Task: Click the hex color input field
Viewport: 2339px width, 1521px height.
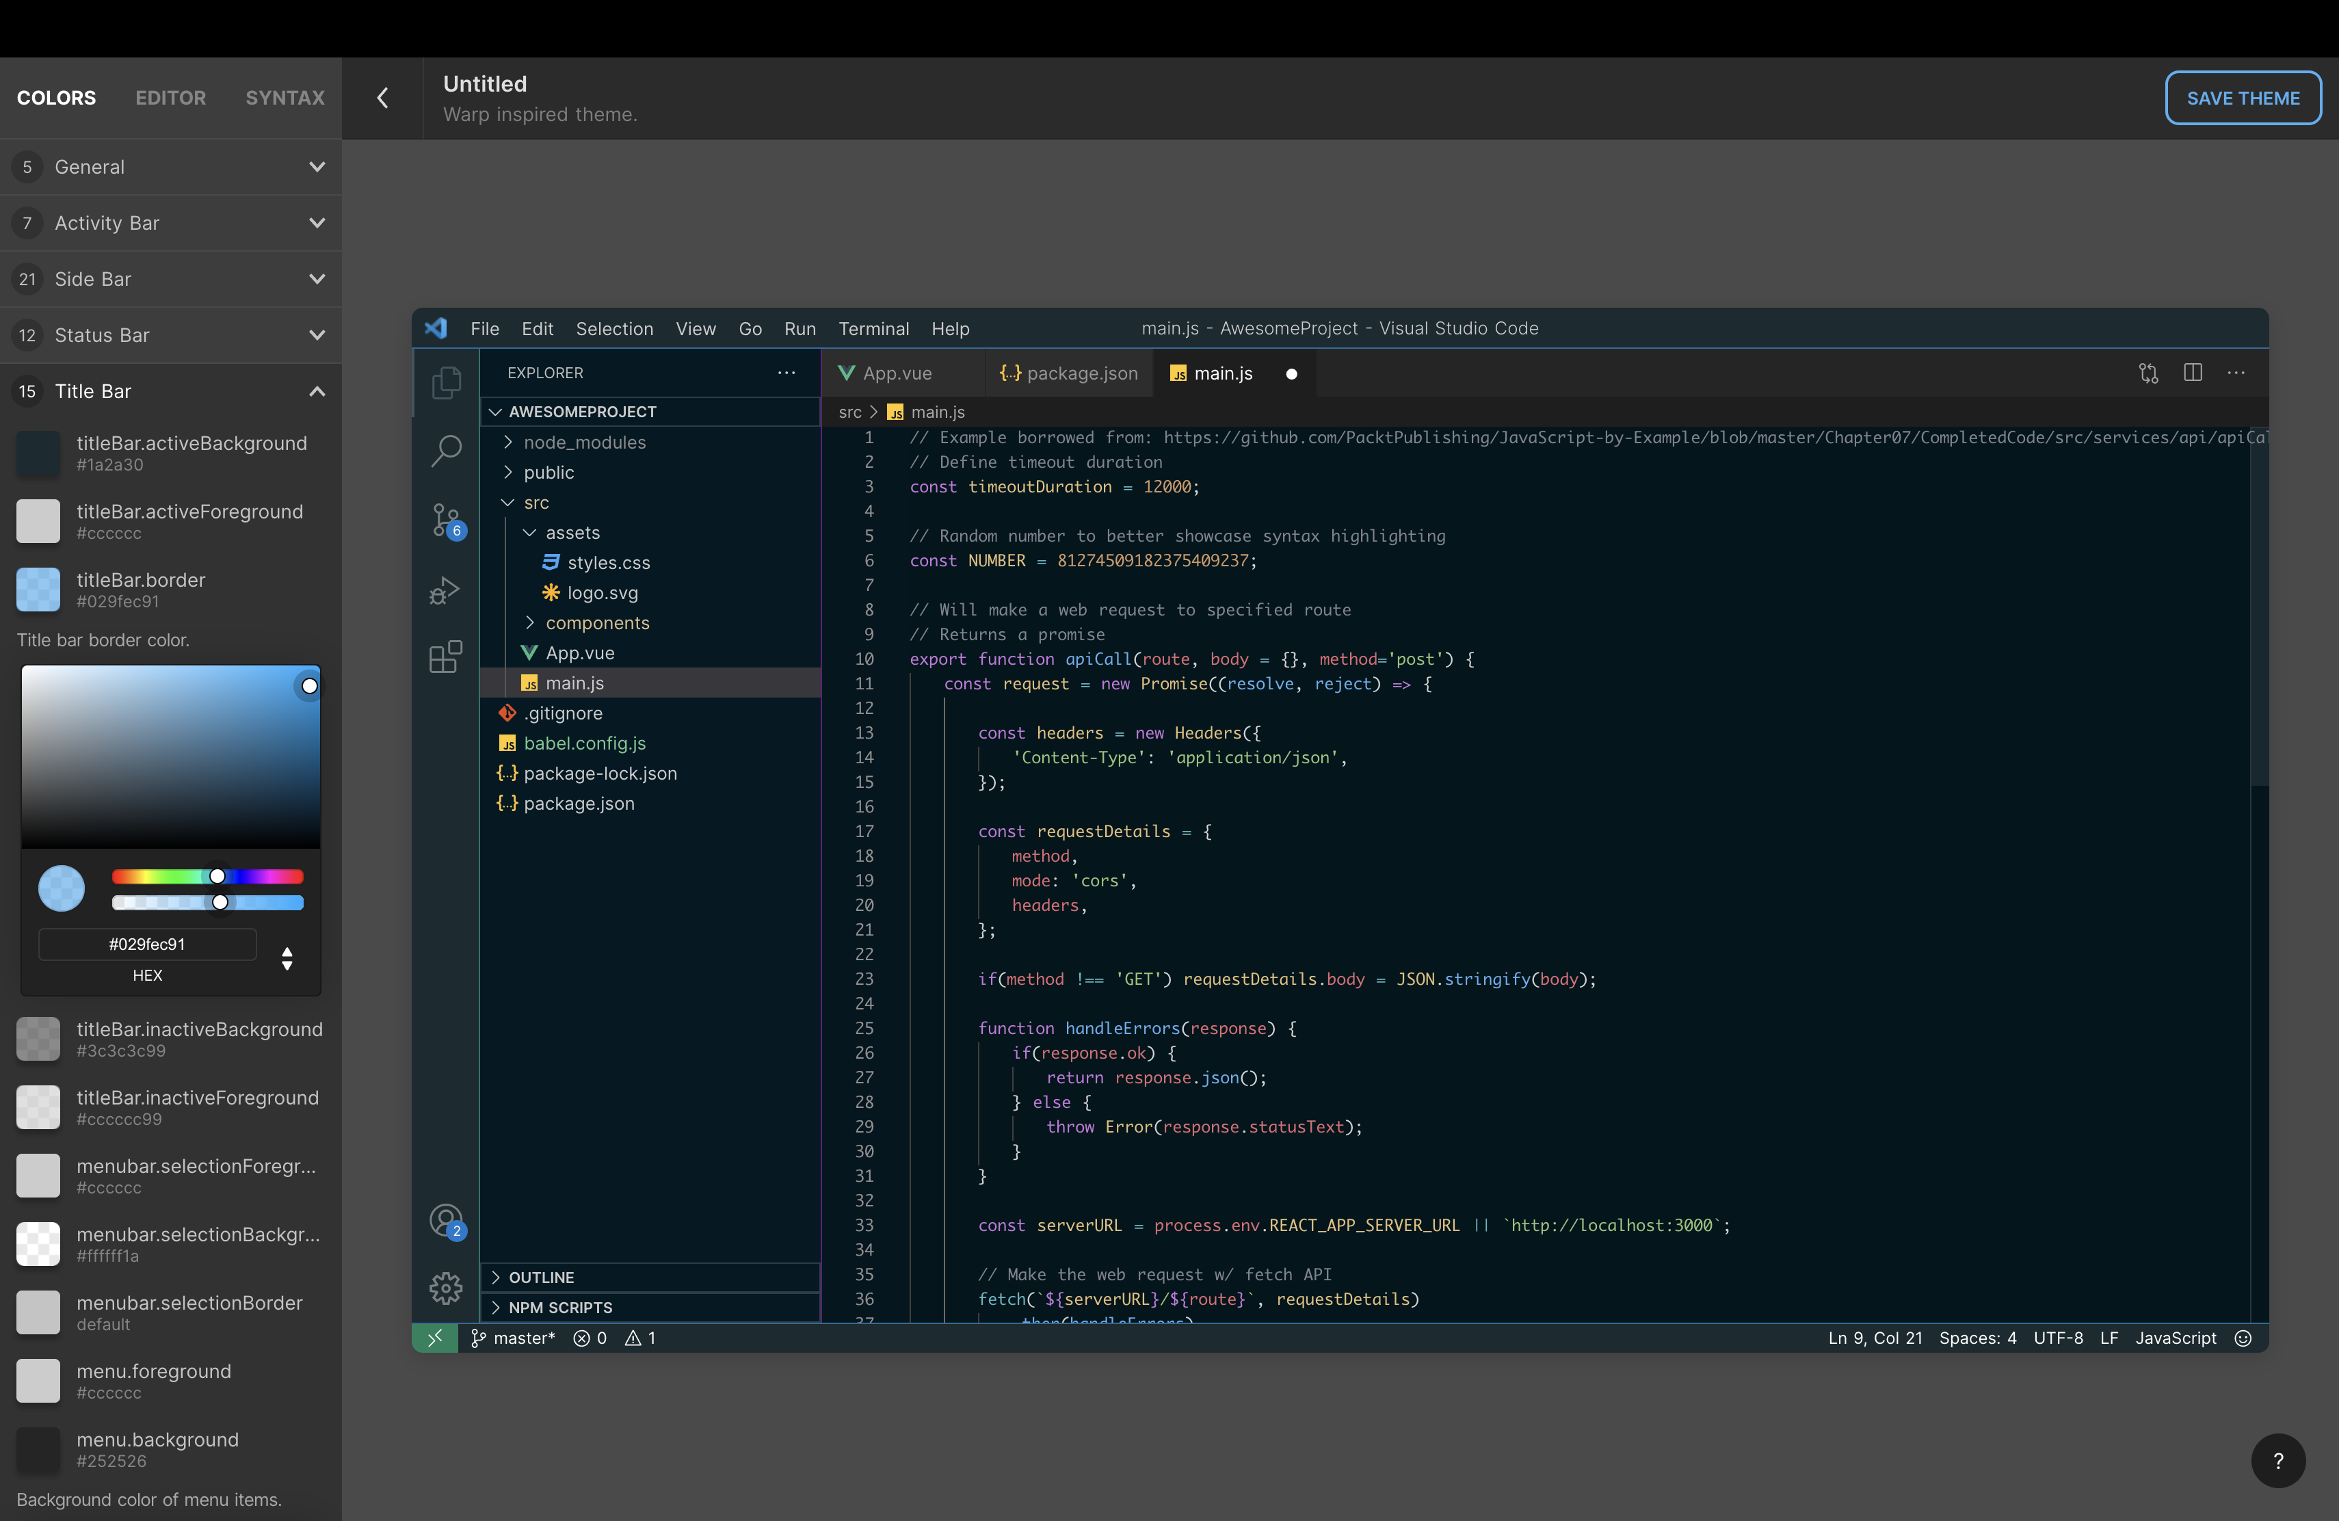Action: tap(148, 944)
